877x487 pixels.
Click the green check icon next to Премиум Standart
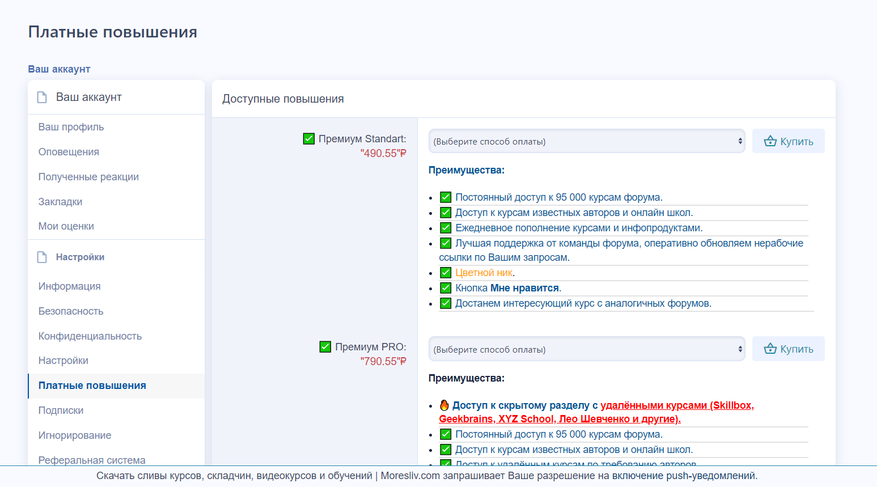pos(309,139)
